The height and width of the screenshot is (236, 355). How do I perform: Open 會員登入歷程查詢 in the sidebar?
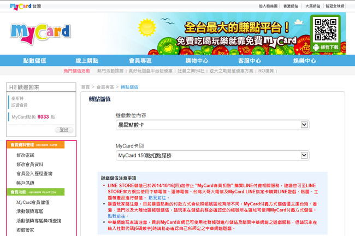(34, 174)
